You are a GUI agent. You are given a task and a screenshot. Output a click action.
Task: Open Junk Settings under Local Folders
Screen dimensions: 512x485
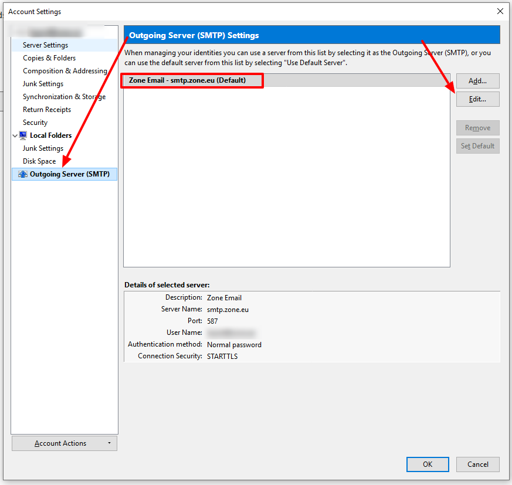(x=43, y=148)
